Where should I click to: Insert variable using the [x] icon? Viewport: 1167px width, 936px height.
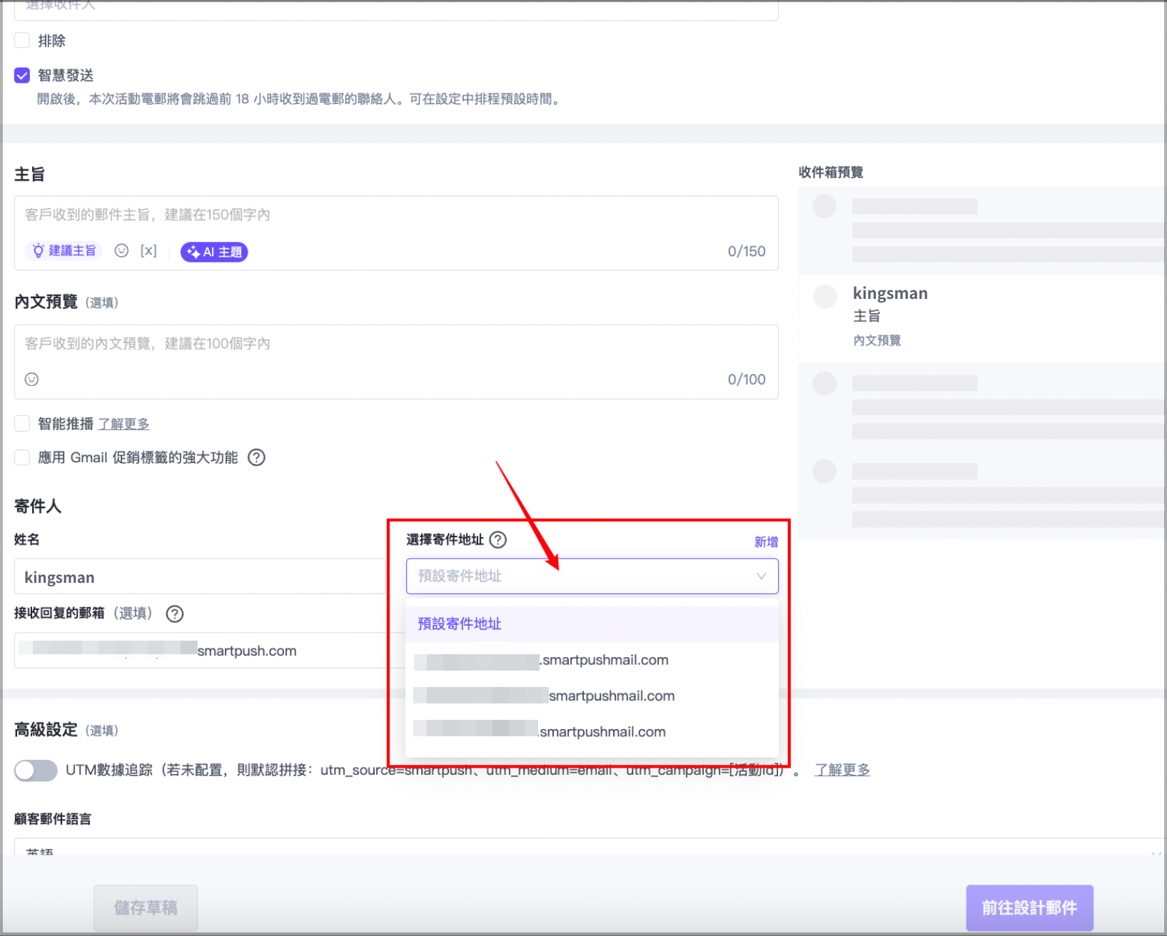[x=148, y=251]
